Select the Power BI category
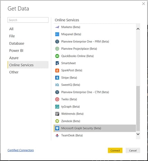 click(16, 51)
